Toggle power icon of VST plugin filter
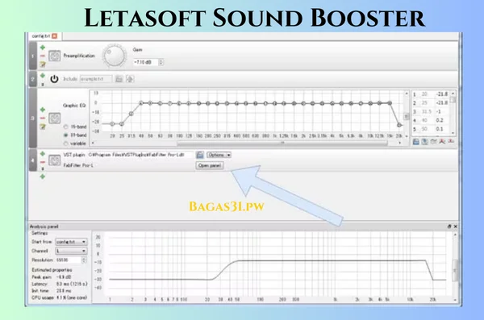 point(55,160)
